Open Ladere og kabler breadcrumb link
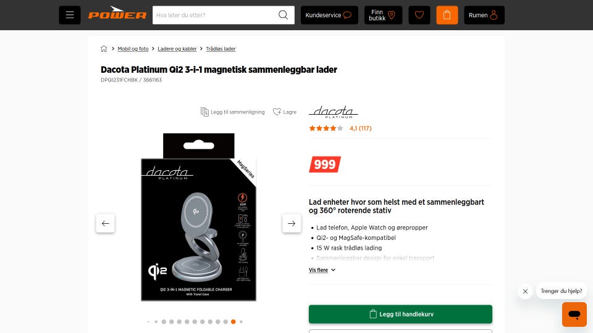The height and width of the screenshot is (333, 593). (x=177, y=49)
